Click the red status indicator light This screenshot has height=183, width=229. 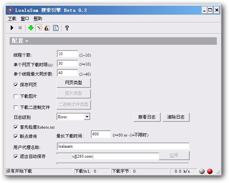pos(210,171)
